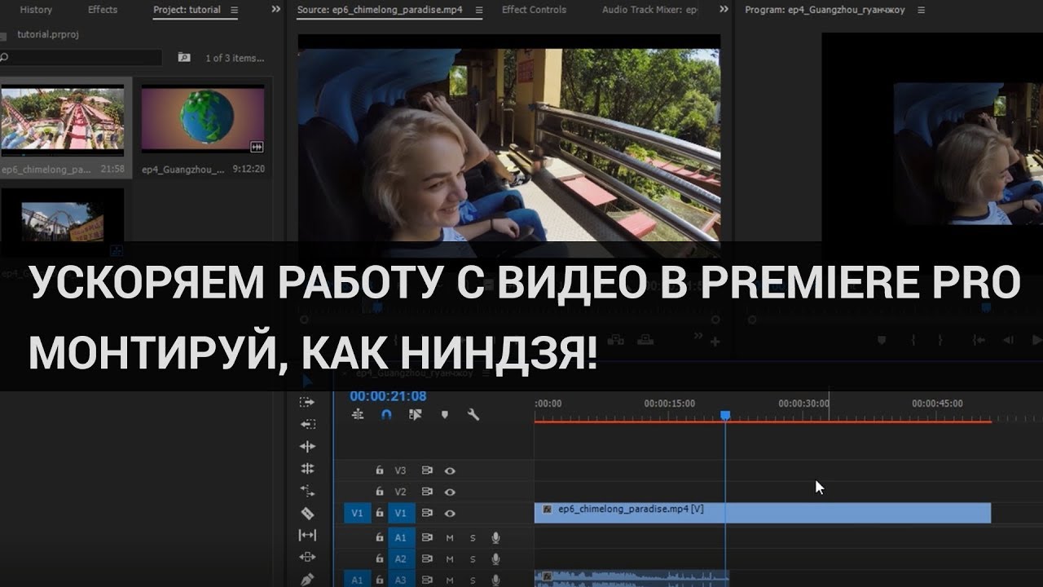Image resolution: width=1043 pixels, height=587 pixels.
Task: Solo audio track A1
Action: (473, 538)
